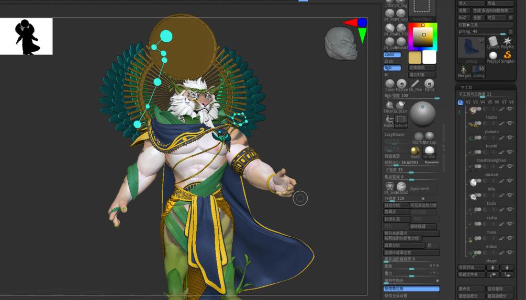Select the white secondary color swatch
The height and width of the screenshot is (300, 526).
point(429,57)
